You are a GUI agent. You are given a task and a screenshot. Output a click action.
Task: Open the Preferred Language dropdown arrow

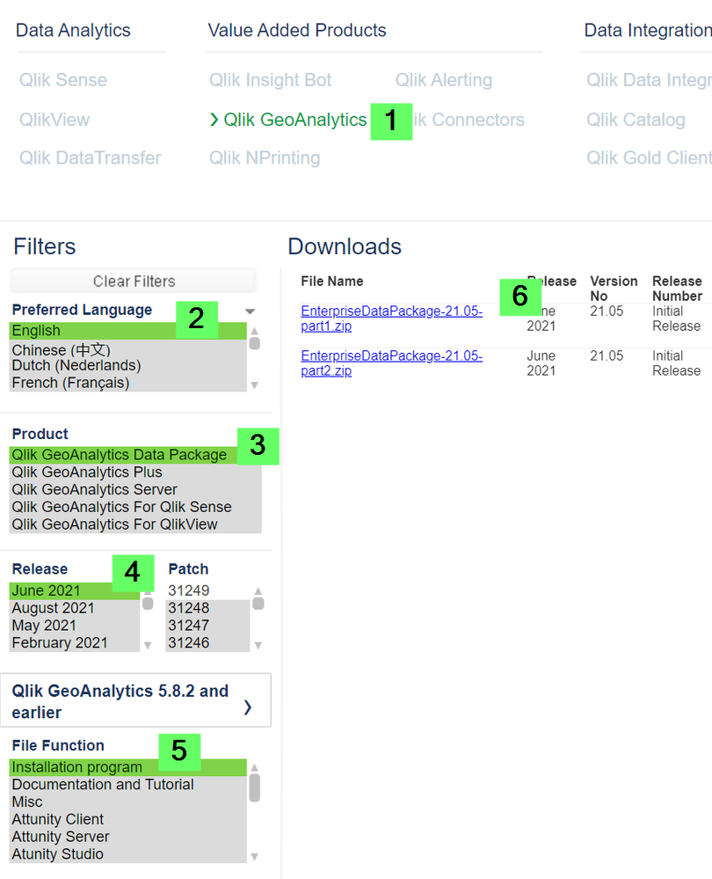251,311
